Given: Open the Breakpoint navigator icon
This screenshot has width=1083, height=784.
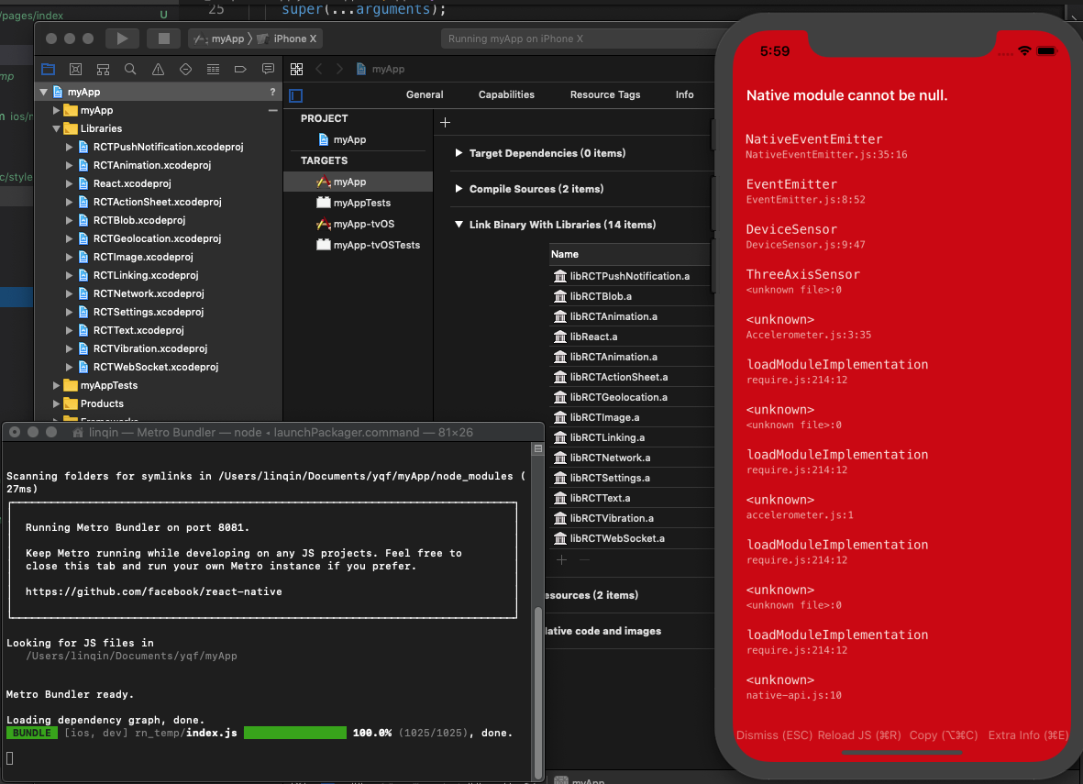Looking at the screenshot, I should coord(240,69).
